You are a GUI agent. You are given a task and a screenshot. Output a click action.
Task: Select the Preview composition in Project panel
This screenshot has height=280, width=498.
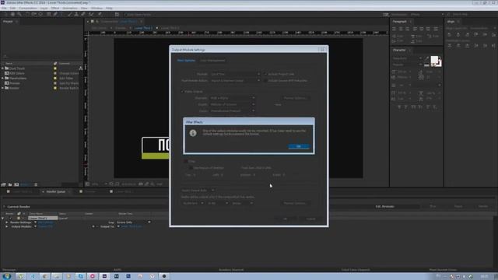pyautogui.click(x=15, y=83)
